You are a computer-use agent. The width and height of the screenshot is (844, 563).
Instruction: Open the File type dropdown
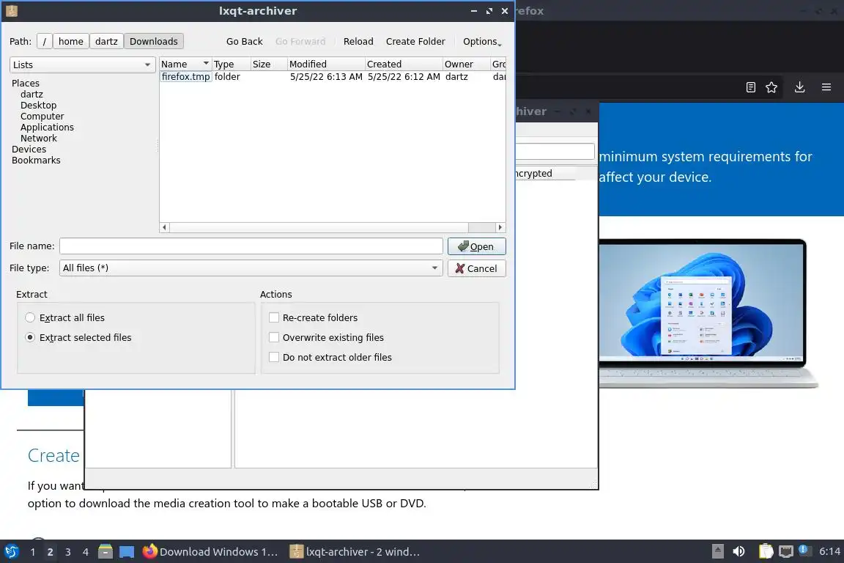pyautogui.click(x=251, y=268)
